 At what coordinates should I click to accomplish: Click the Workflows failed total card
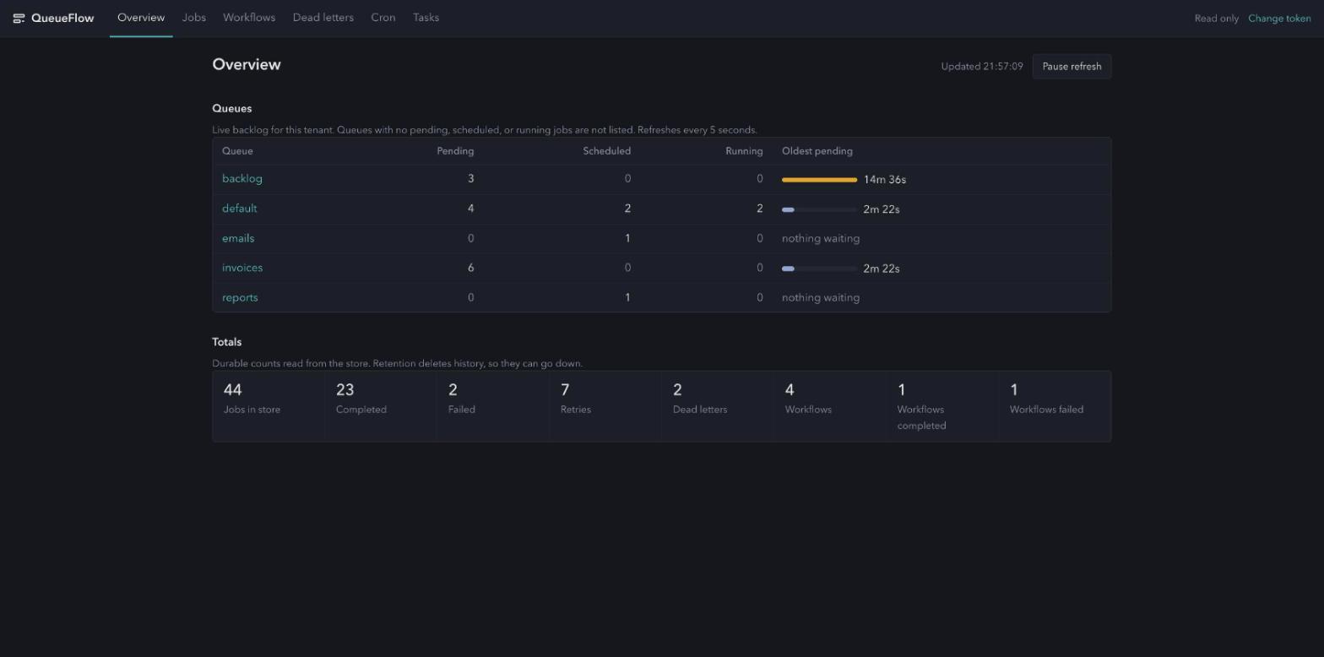coord(1055,406)
